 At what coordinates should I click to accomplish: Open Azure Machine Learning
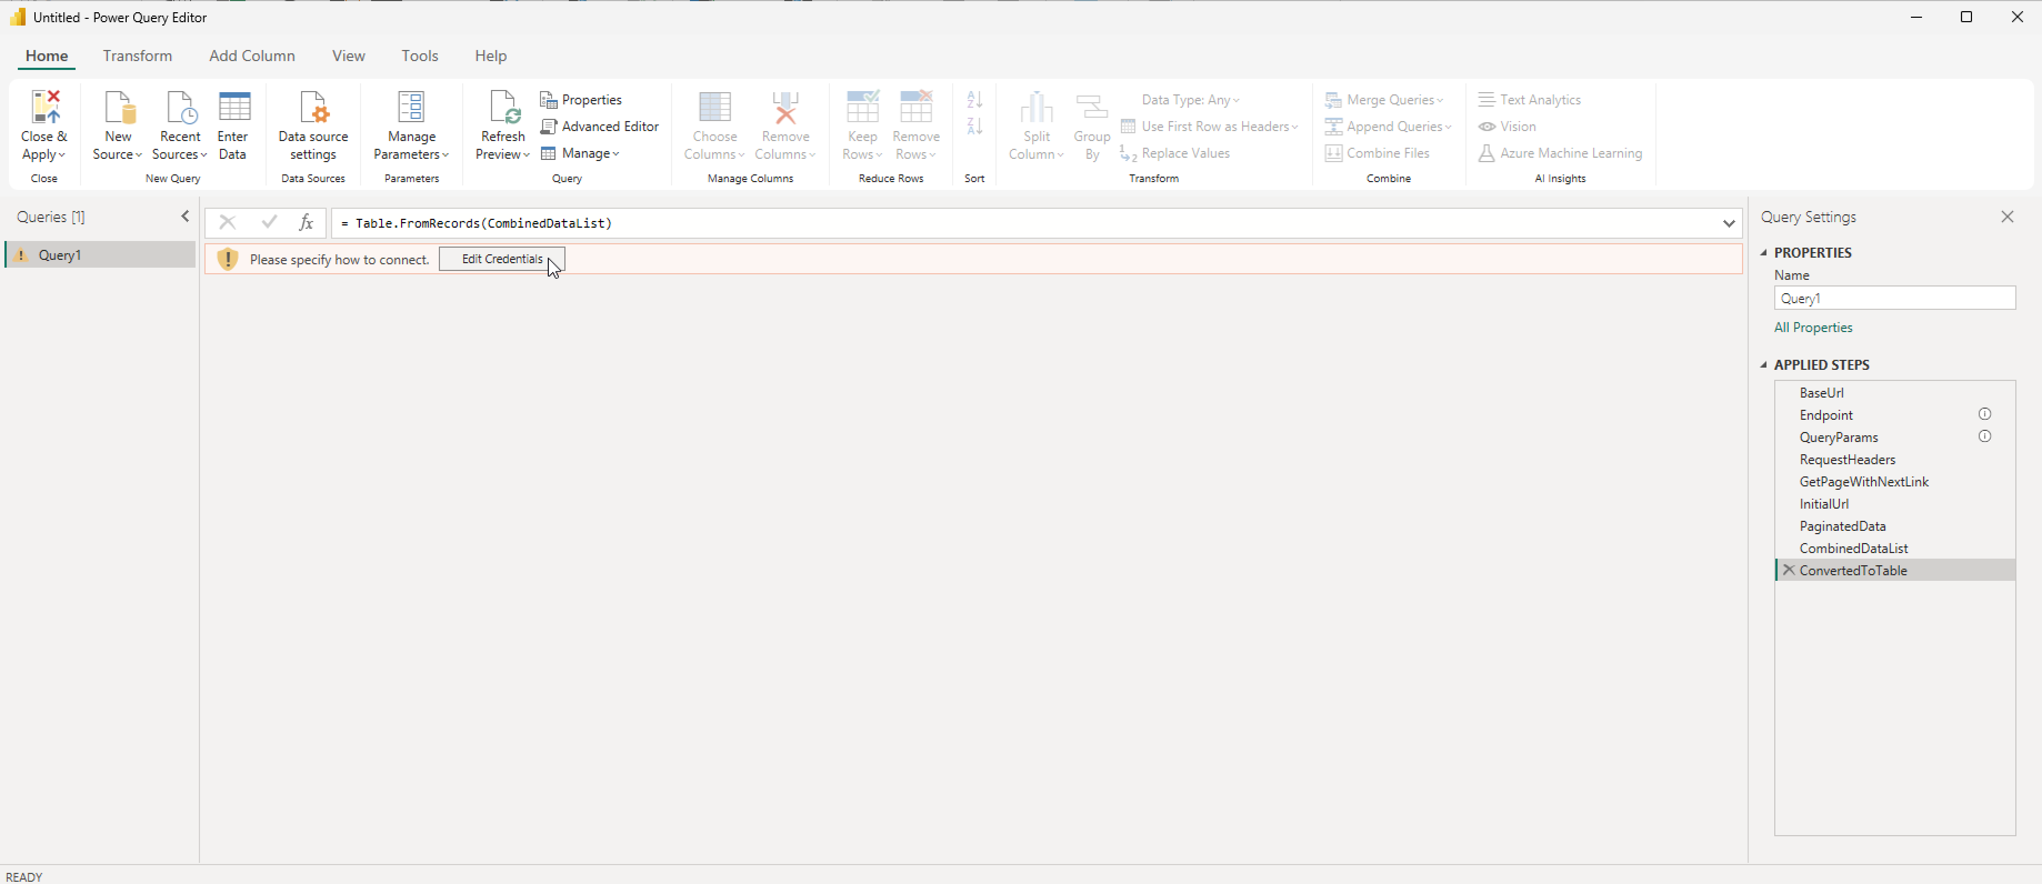[x=1560, y=154]
